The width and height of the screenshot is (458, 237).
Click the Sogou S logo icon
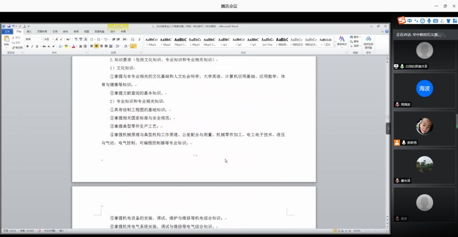[x=402, y=21]
